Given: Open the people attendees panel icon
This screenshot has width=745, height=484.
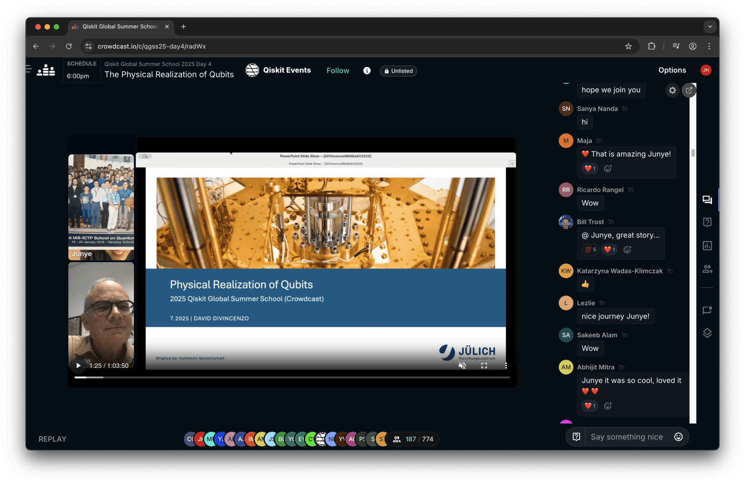Looking at the screenshot, I should click(707, 269).
